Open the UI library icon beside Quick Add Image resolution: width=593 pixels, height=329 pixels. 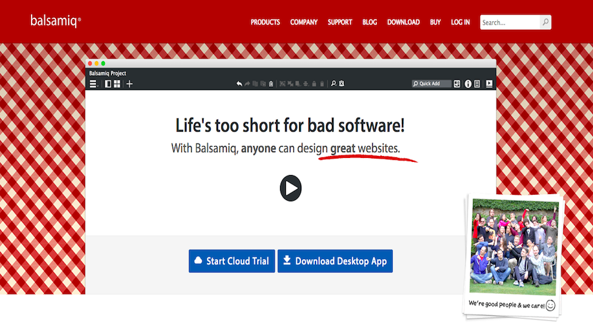pyautogui.click(x=457, y=84)
